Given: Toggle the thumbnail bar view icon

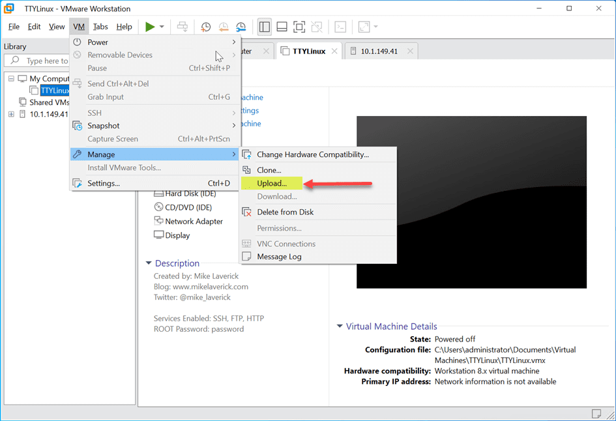Looking at the screenshot, I should coord(282,27).
